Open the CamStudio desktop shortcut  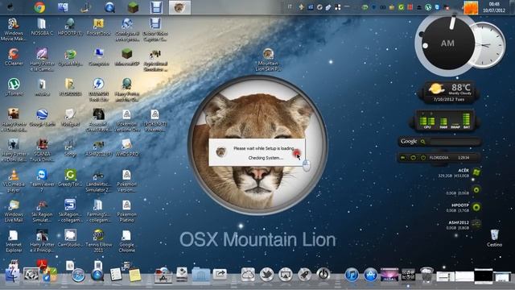tap(70, 238)
